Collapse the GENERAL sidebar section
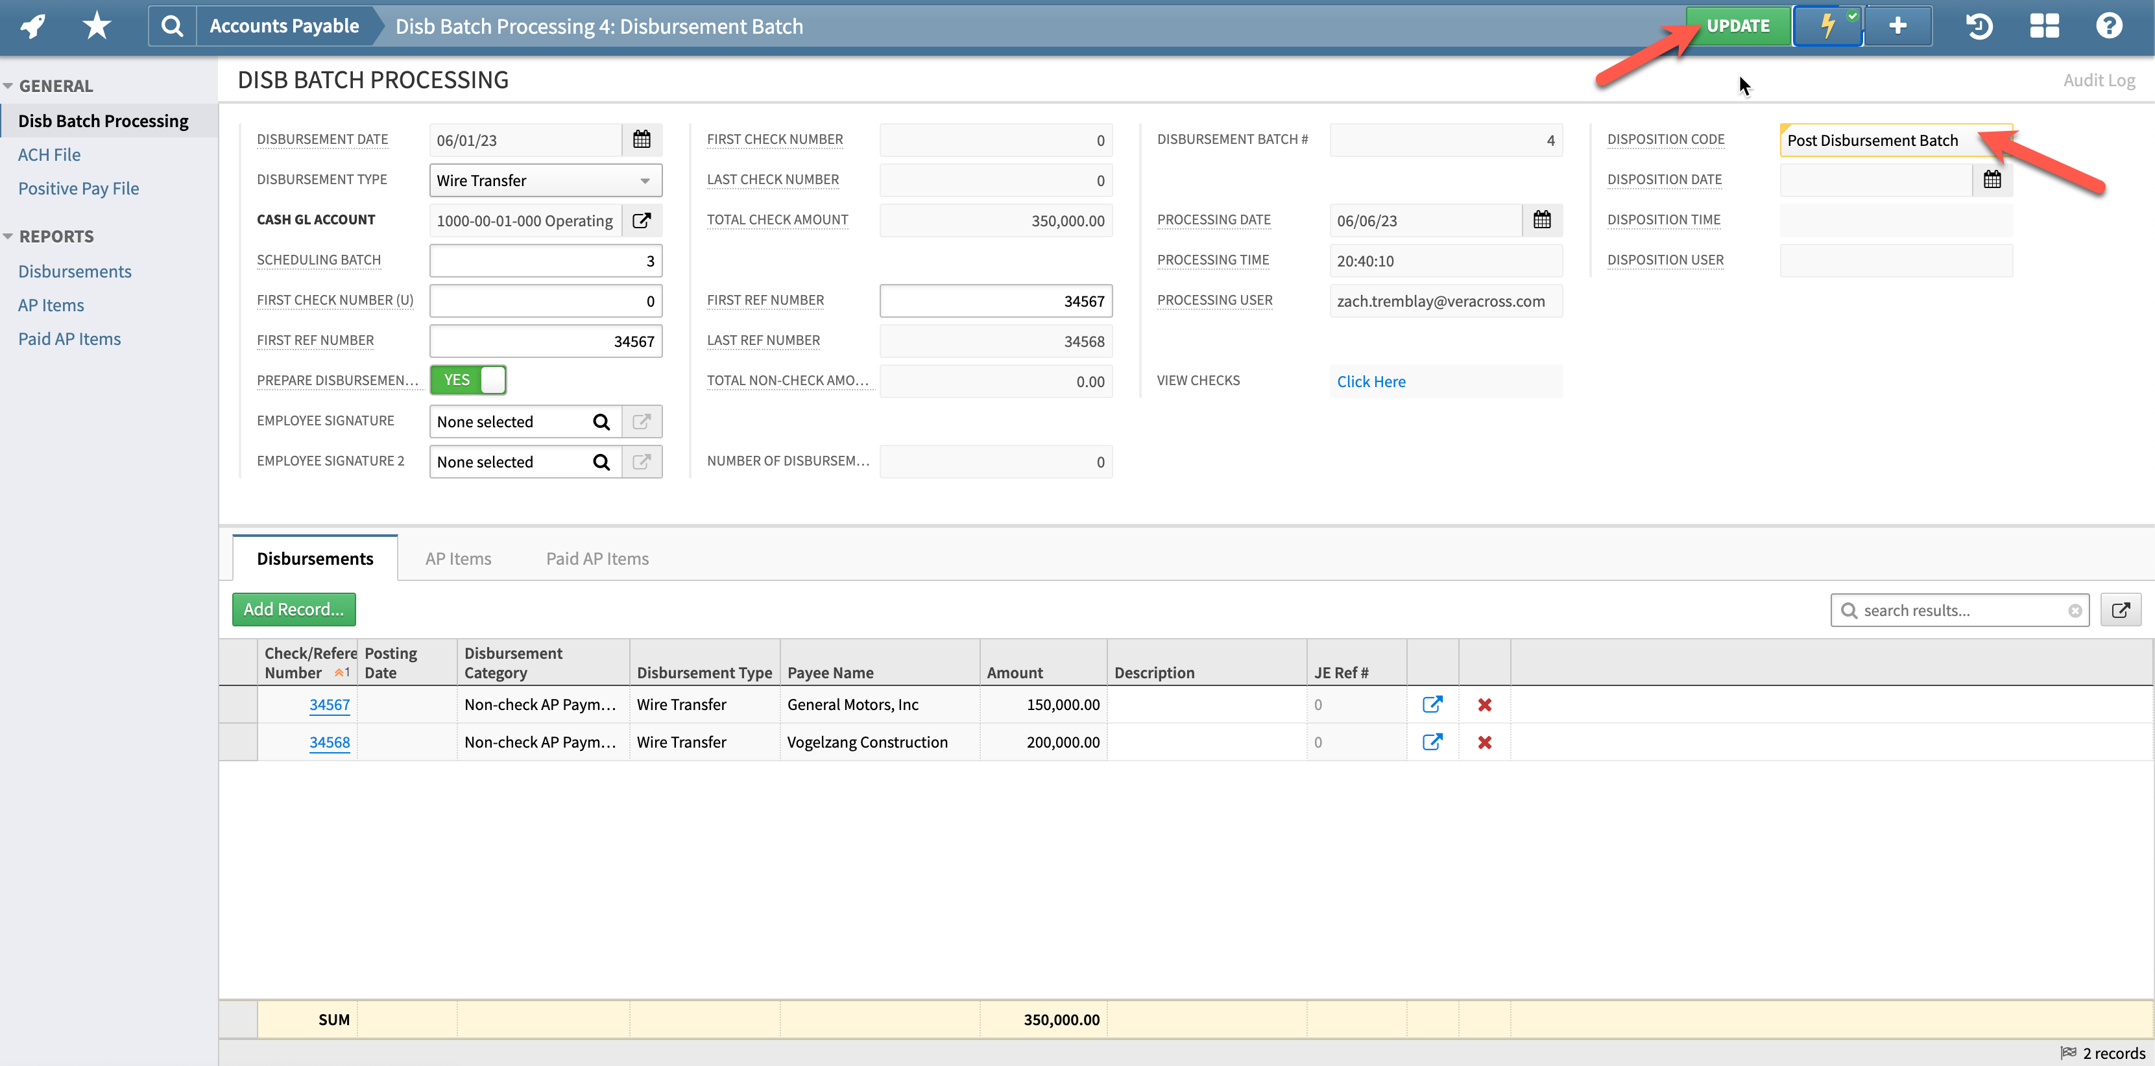Image resolution: width=2155 pixels, height=1066 pixels. pyautogui.click(x=8, y=84)
